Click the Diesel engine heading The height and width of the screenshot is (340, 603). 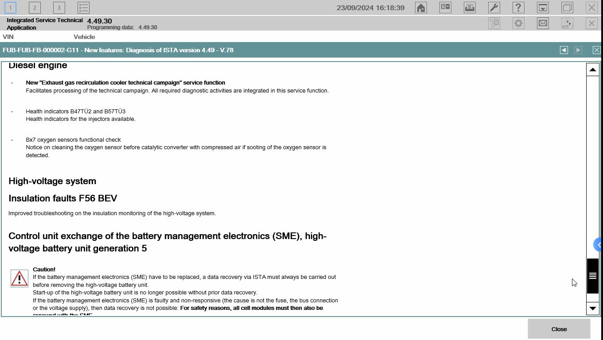click(38, 66)
